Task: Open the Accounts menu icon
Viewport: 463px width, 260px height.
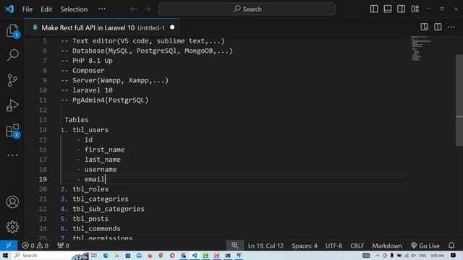Action: pyautogui.click(x=12, y=202)
